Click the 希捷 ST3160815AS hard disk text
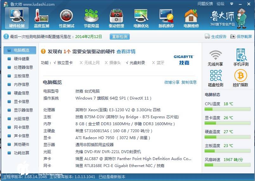The width and height of the screenshot is (255, 181). coord(114,131)
